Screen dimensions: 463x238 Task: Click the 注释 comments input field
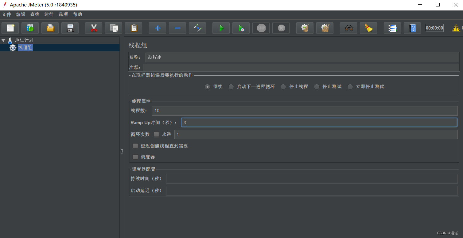click(301, 68)
